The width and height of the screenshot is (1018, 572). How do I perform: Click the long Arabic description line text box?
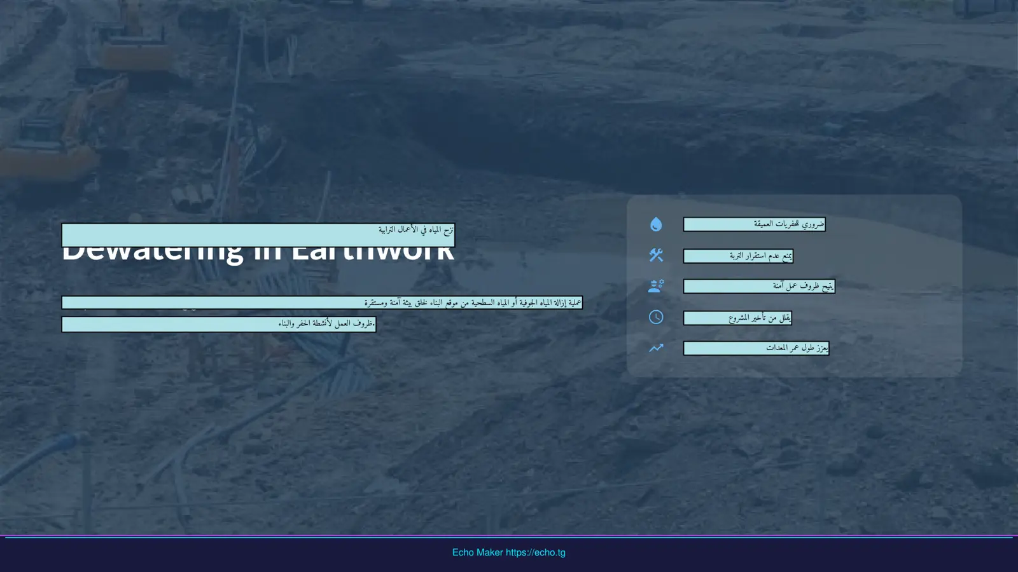click(322, 303)
